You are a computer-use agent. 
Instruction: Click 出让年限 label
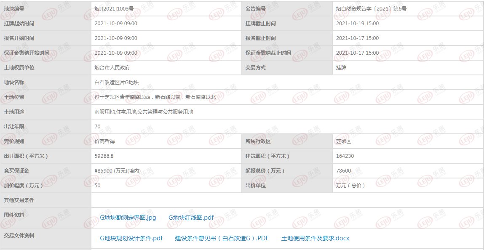[x=14, y=127]
